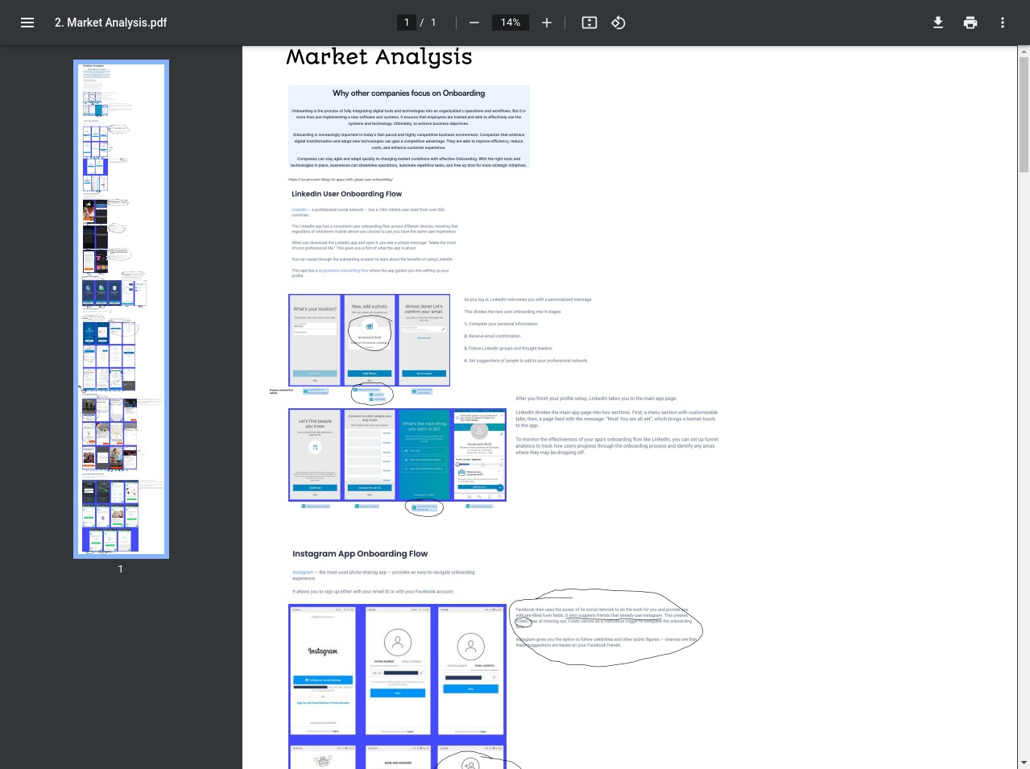Screen dimensions: 1030x769
Task: Click the fit to page icon
Action: click(x=589, y=23)
